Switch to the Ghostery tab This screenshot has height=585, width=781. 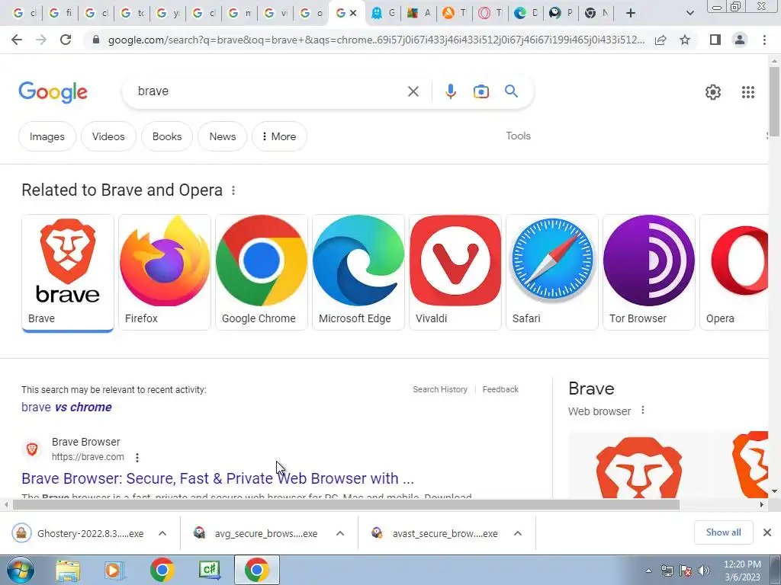tap(382, 14)
